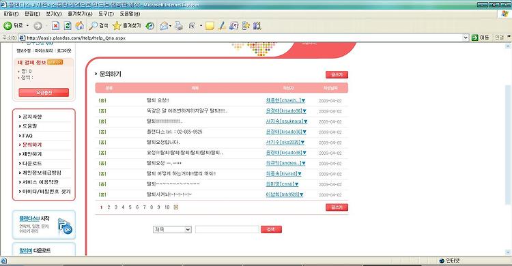Click the text size toolbar icon

point(192,26)
